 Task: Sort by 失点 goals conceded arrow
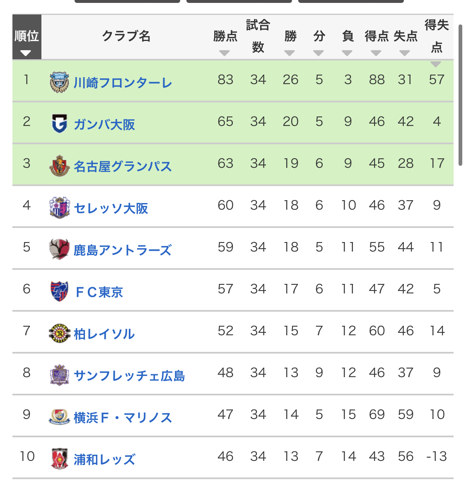[405, 53]
